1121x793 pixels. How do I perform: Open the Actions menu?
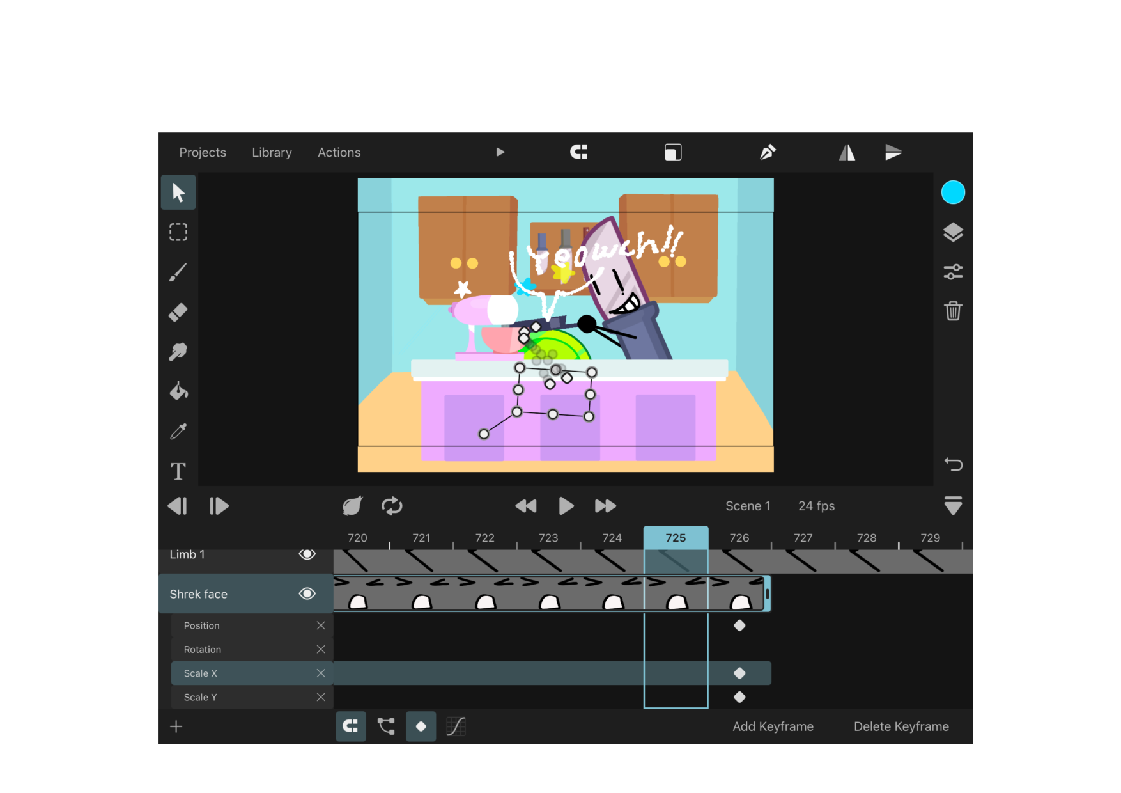pyautogui.click(x=339, y=152)
